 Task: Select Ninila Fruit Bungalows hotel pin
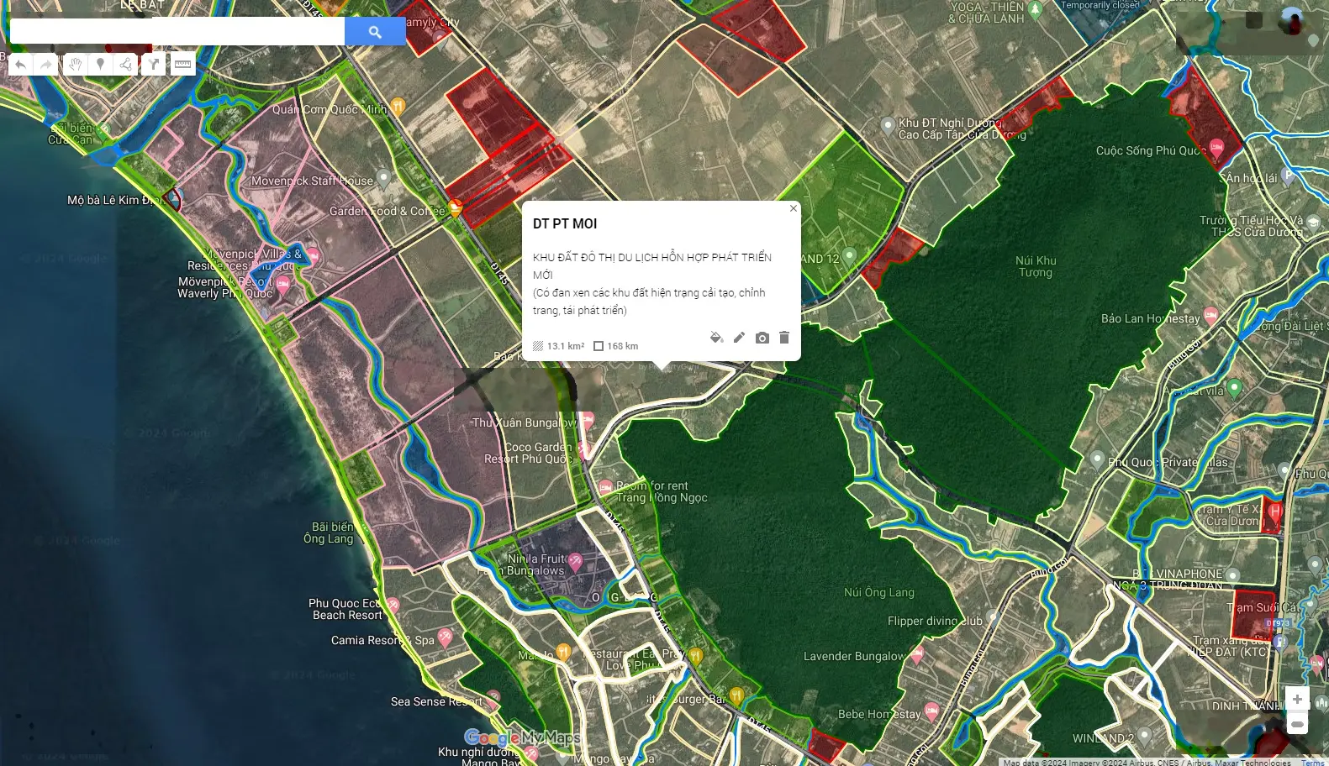(575, 560)
